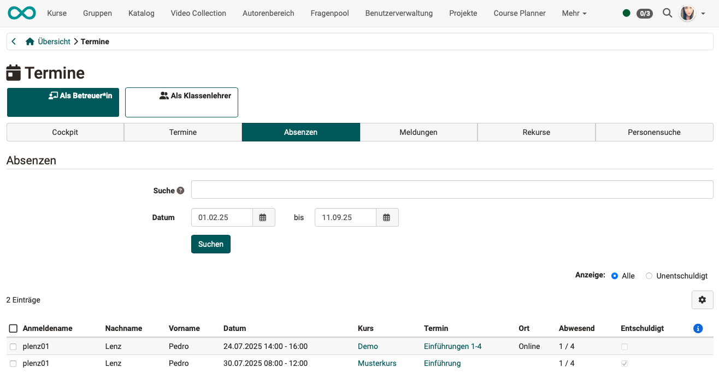Click the blue info icon in the table header
Viewport: 719px width, 379px height.
click(x=698, y=328)
